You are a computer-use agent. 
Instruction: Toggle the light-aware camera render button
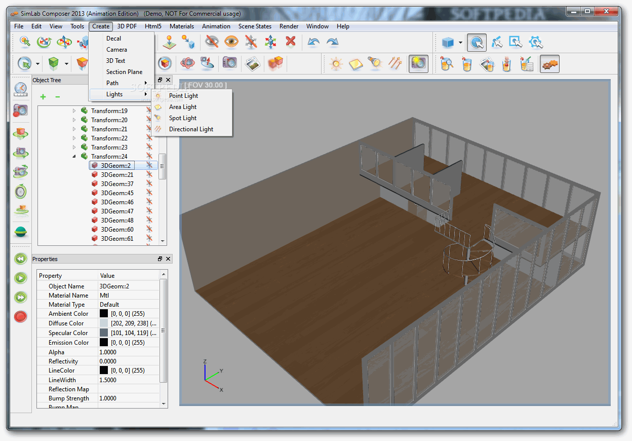click(x=418, y=64)
